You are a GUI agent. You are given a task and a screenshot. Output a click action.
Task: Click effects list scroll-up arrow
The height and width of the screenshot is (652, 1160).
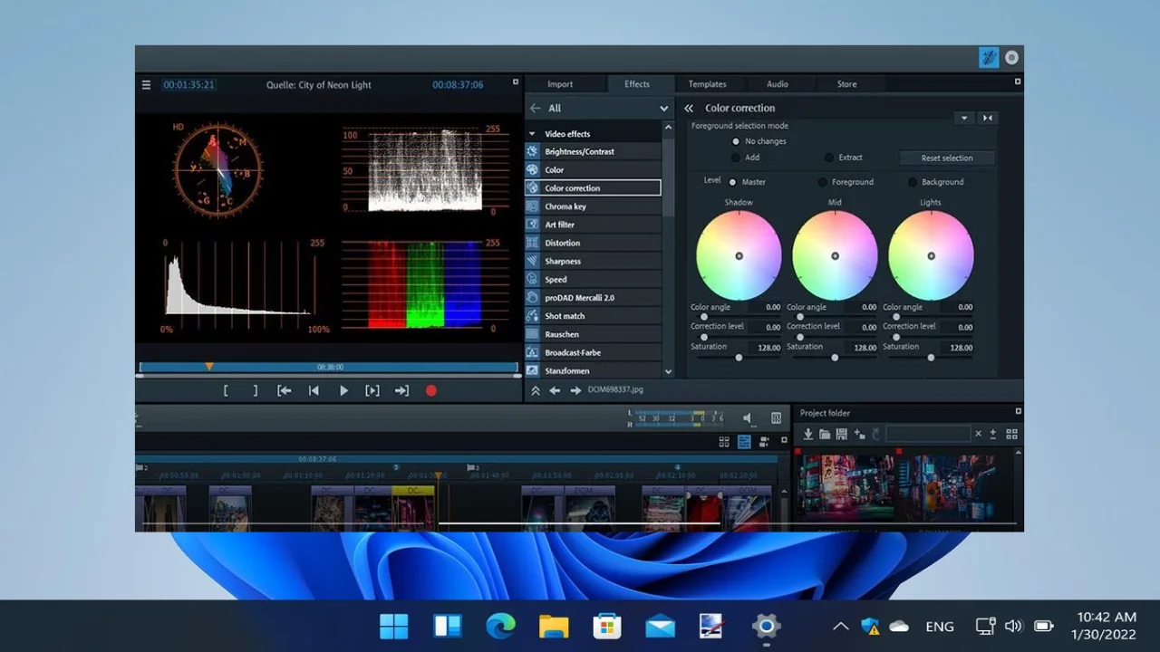coord(668,129)
